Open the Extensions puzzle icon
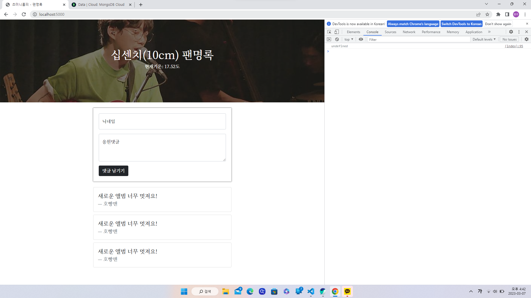The height and width of the screenshot is (298, 531). (x=498, y=14)
